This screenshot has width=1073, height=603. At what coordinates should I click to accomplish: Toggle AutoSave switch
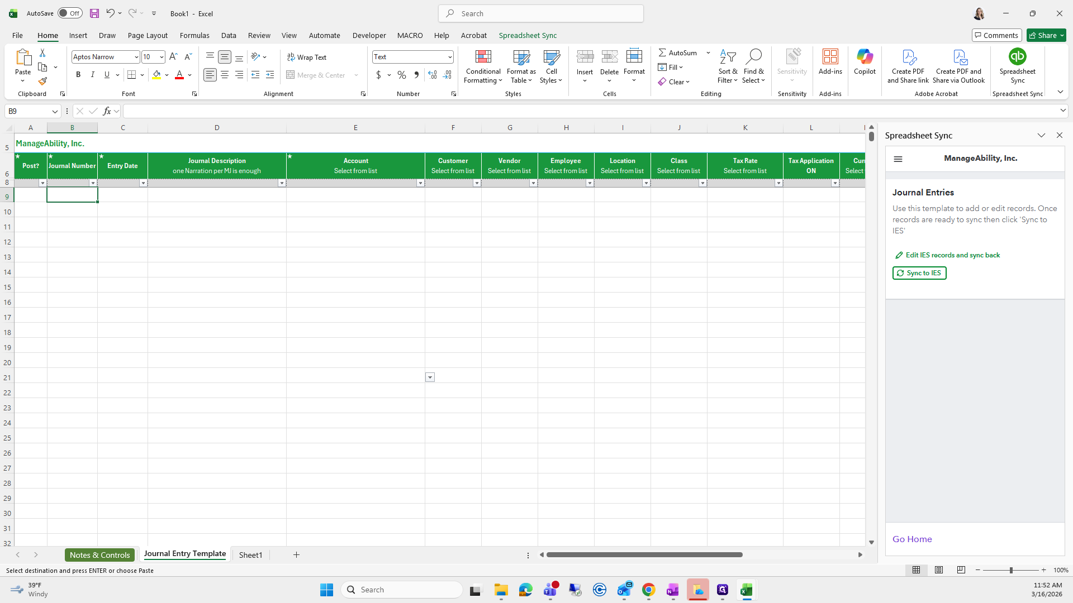pyautogui.click(x=70, y=13)
